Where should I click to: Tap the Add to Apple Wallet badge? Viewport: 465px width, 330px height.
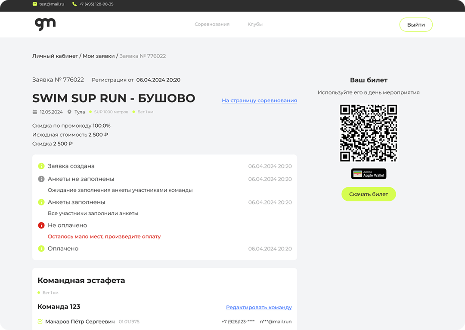369,174
